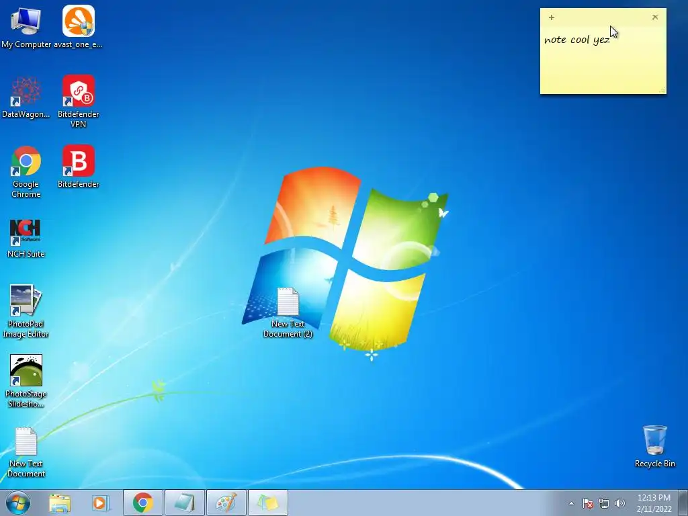Switch to Chrome in the taskbar
The height and width of the screenshot is (516, 688).
(x=143, y=503)
